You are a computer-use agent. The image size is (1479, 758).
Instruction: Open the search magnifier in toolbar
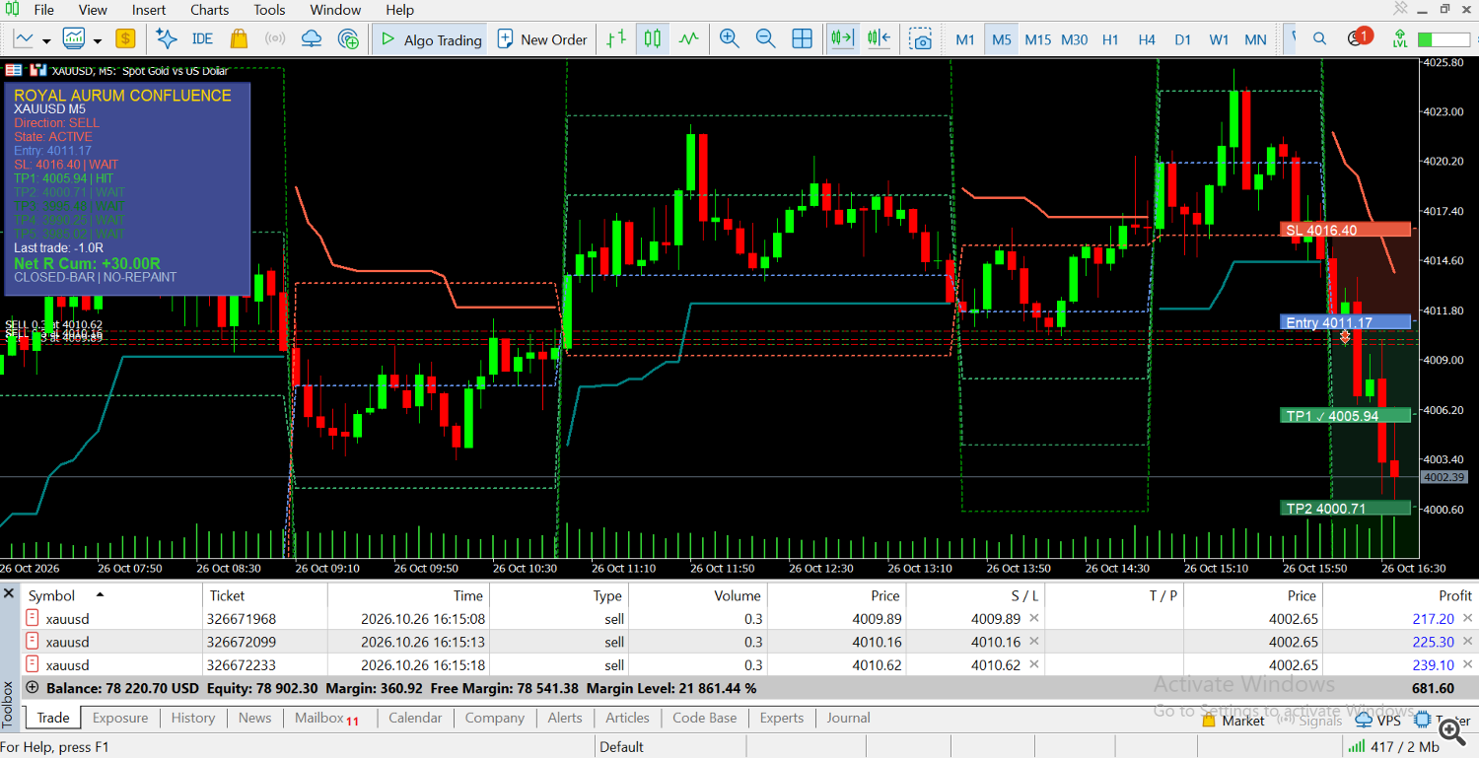[1319, 39]
